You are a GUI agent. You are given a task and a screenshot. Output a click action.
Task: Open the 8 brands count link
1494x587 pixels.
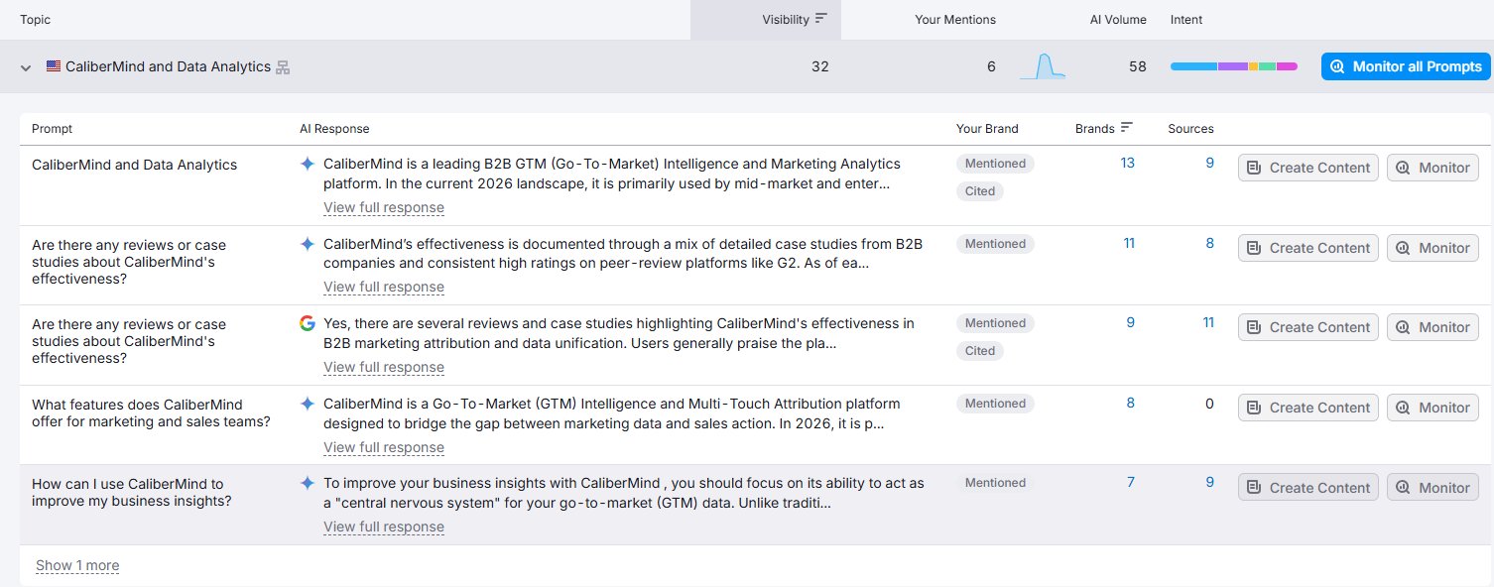coord(1131,403)
